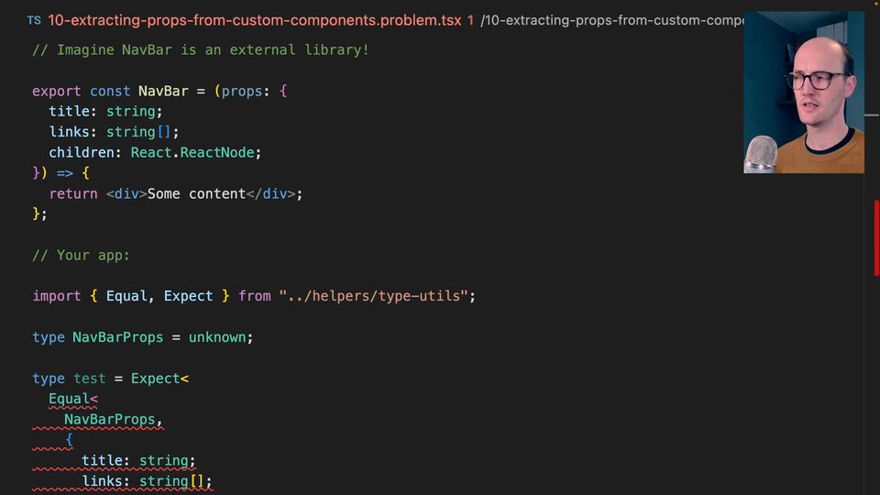Click the Equal identifier in import statement
880x495 pixels.
(126, 296)
